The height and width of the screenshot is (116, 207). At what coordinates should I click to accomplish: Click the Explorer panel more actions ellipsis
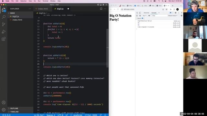click(x=30, y=9)
